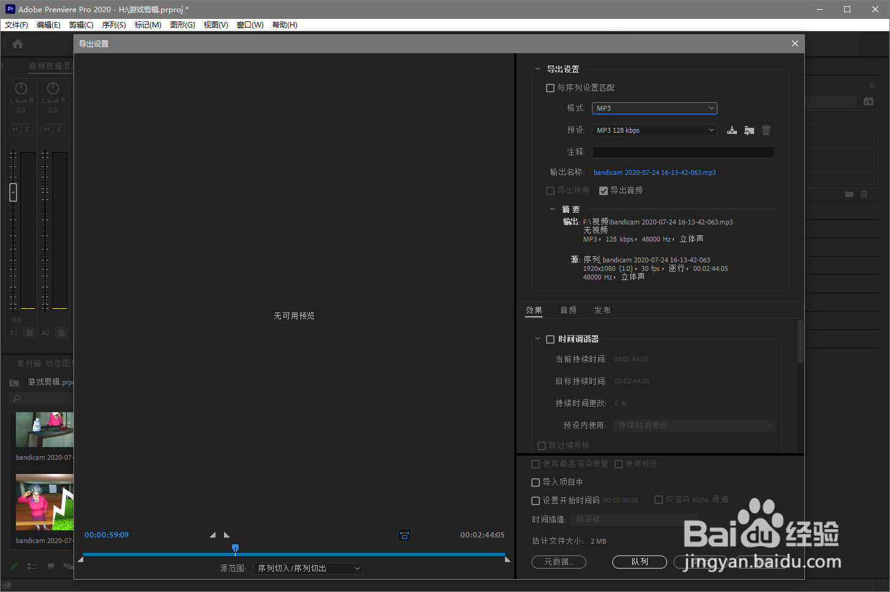Solo track A1 with S button
This screenshot has width=890, height=592.
click(27, 129)
